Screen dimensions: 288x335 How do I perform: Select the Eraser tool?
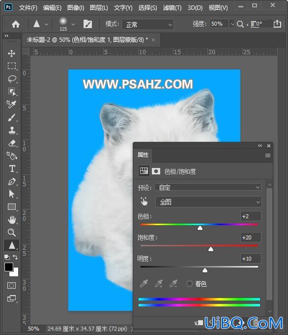pyautogui.click(x=12, y=143)
